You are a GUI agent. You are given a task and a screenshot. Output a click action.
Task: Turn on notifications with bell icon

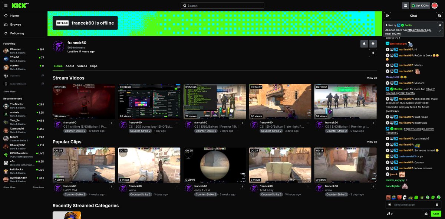click(364, 44)
